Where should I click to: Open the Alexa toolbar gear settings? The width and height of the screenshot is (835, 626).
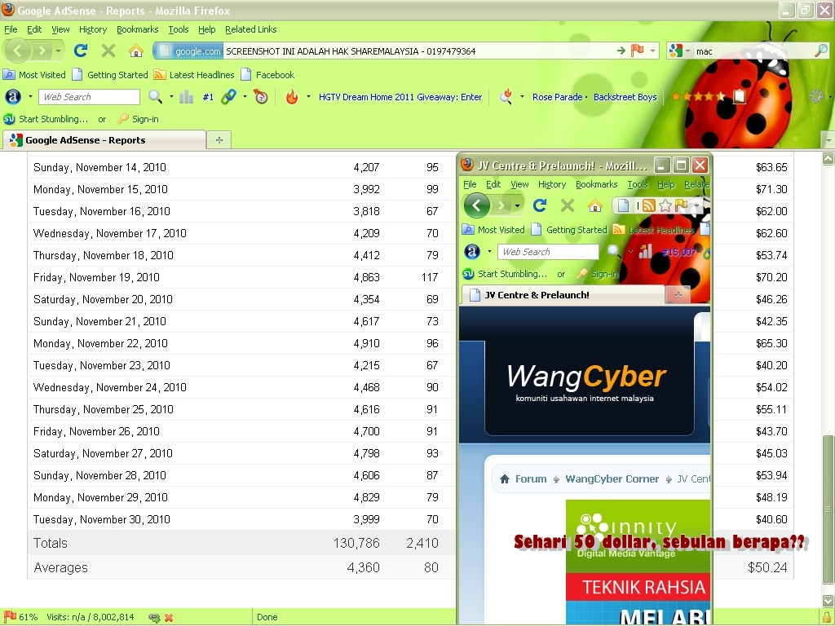[816, 96]
